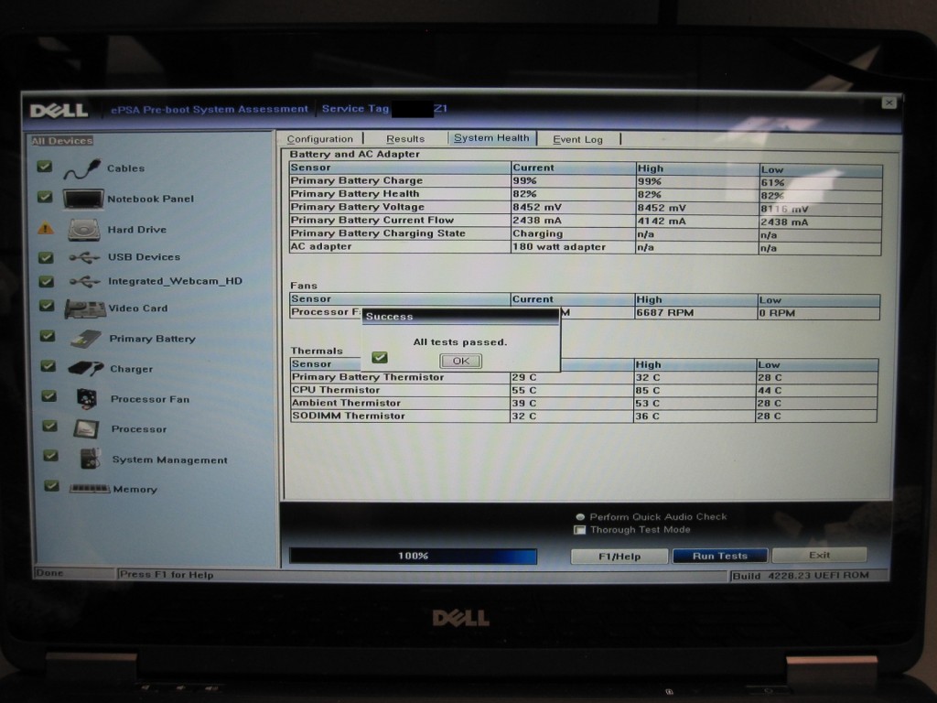Select the USB Devices icon
Image resolution: width=937 pixels, height=703 pixels.
coord(84,257)
